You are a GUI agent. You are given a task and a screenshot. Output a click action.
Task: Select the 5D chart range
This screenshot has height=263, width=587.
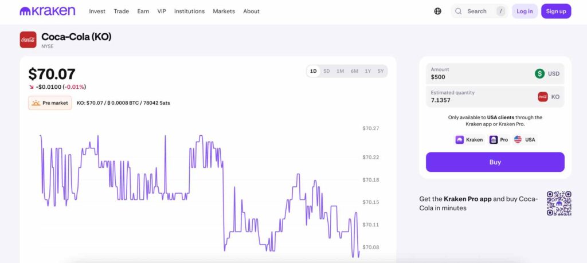(x=326, y=71)
